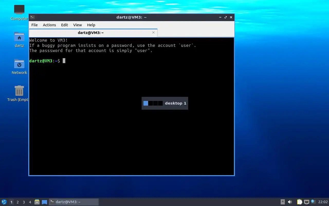Minimize the terminal window
Screen dimensions: 329x206
coord(220,17)
